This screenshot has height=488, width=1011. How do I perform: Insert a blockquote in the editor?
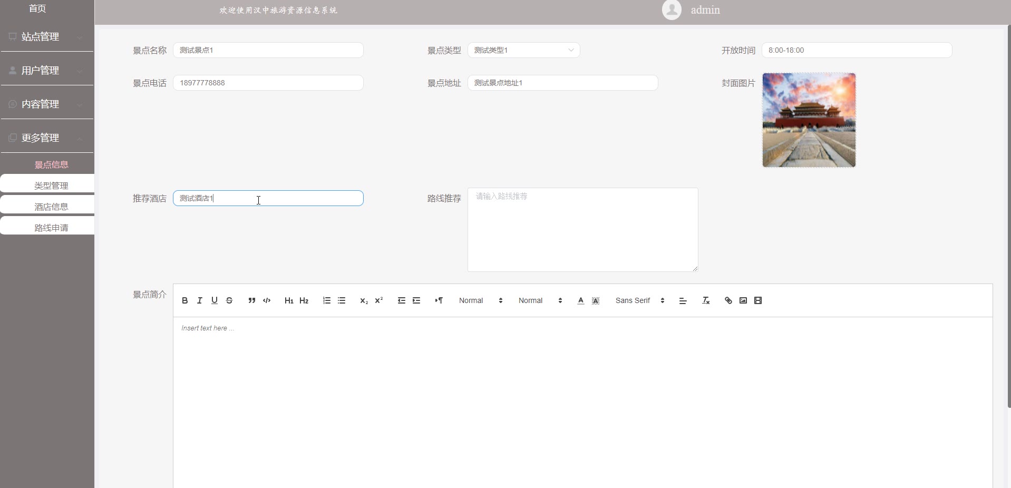pyautogui.click(x=252, y=300)
